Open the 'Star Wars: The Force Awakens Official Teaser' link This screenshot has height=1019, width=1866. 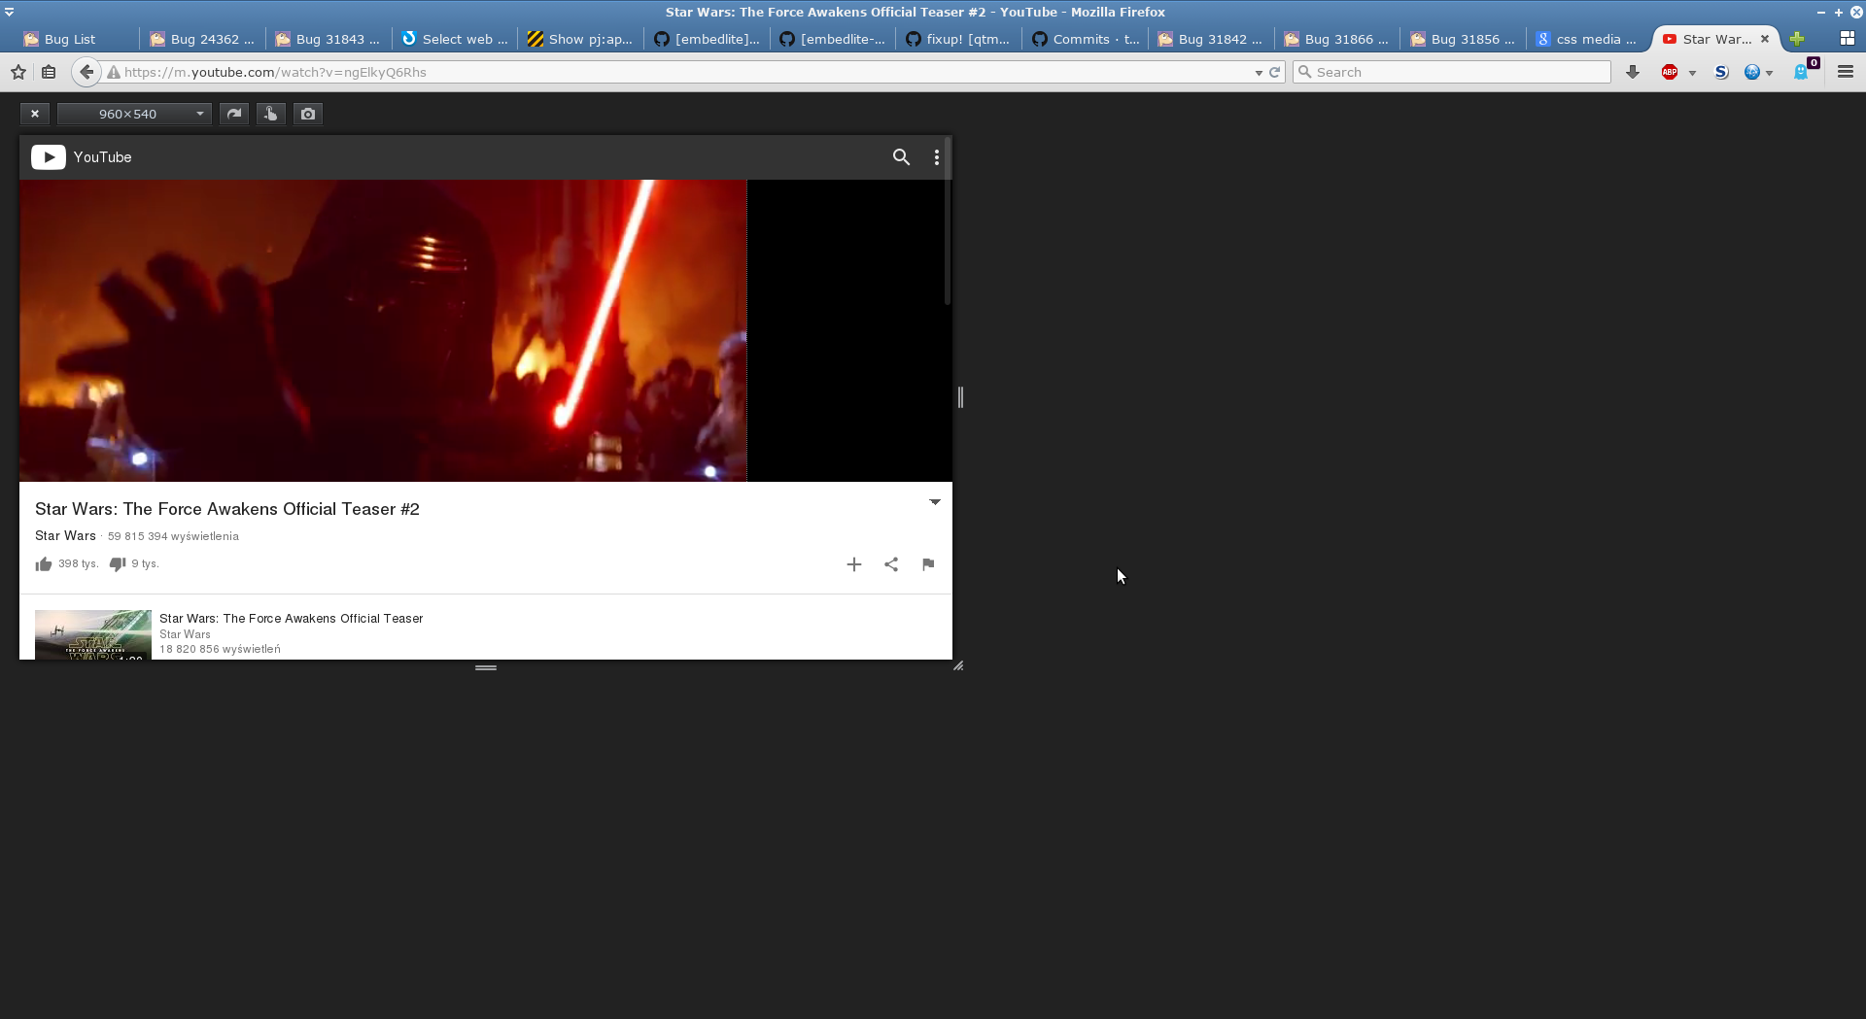click(x=292, y=619)
